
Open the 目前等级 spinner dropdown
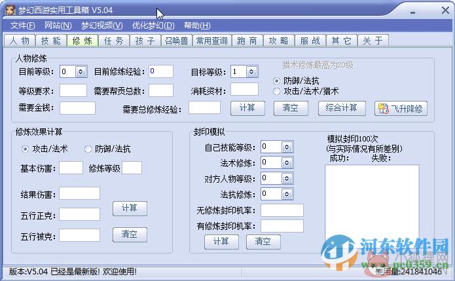(81, 71)
